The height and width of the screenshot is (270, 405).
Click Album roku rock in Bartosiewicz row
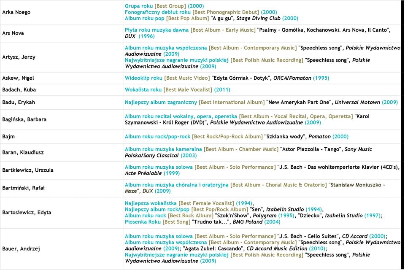click(146, 216)
